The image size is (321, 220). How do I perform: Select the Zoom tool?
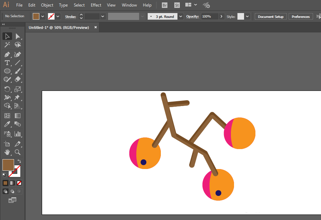point(18,152)
